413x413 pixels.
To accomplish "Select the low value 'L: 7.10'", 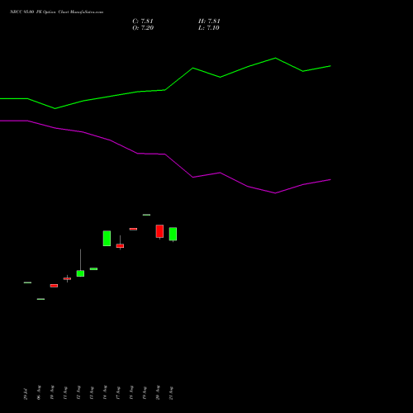I will point(209,28).
